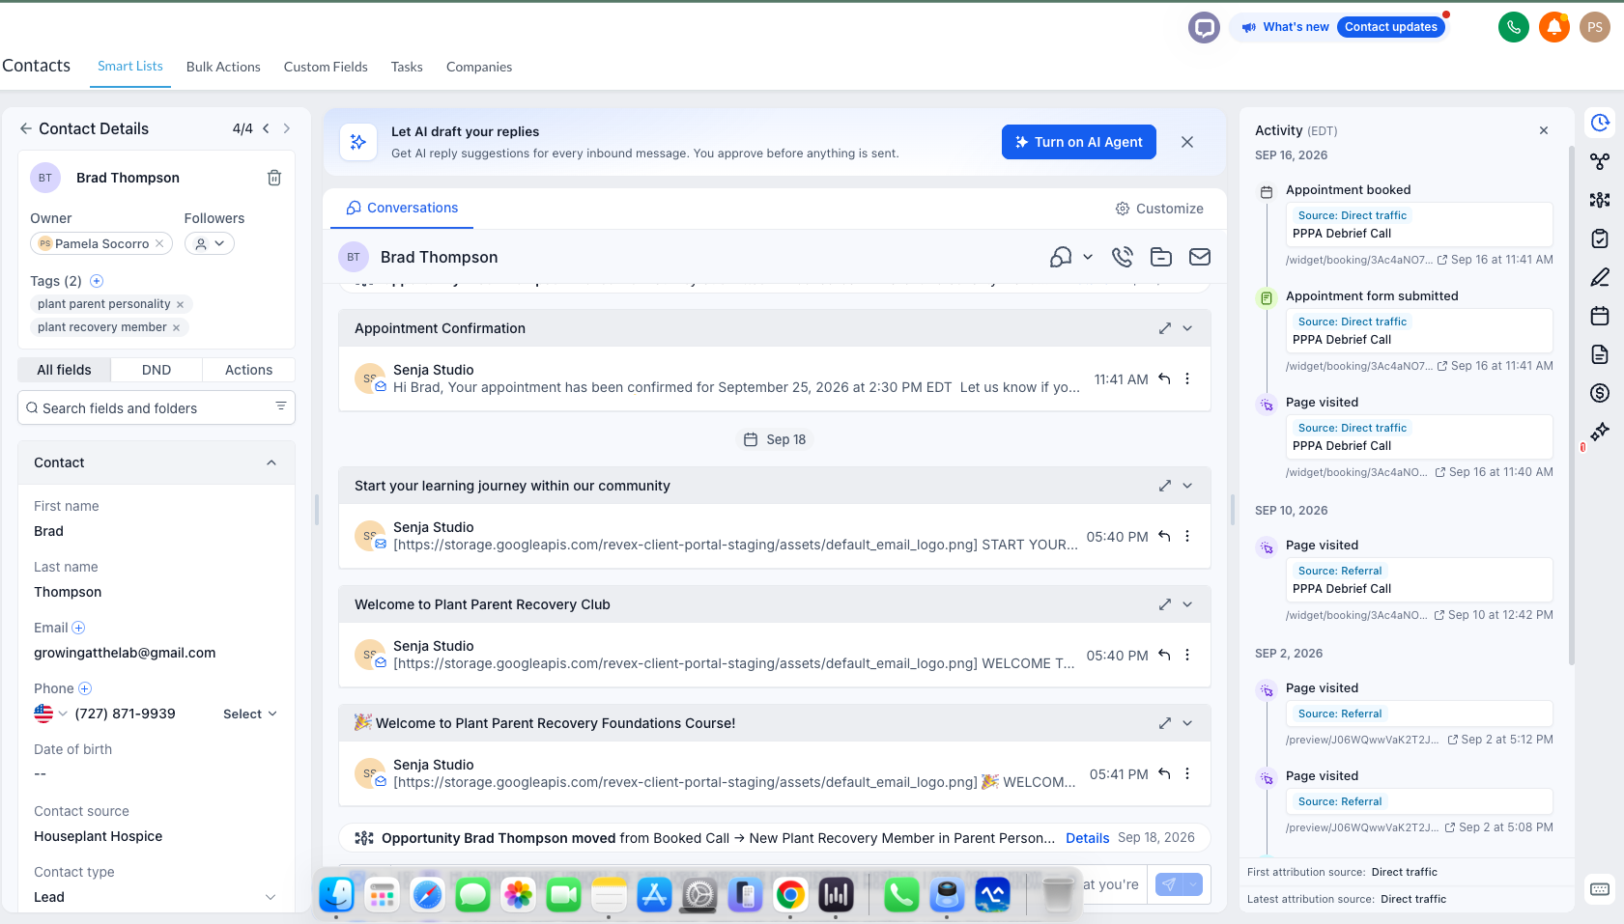The height and width of the screenshot is (924, 1624).
Task: Go to previous contact with left chevron
Action: 266,128
